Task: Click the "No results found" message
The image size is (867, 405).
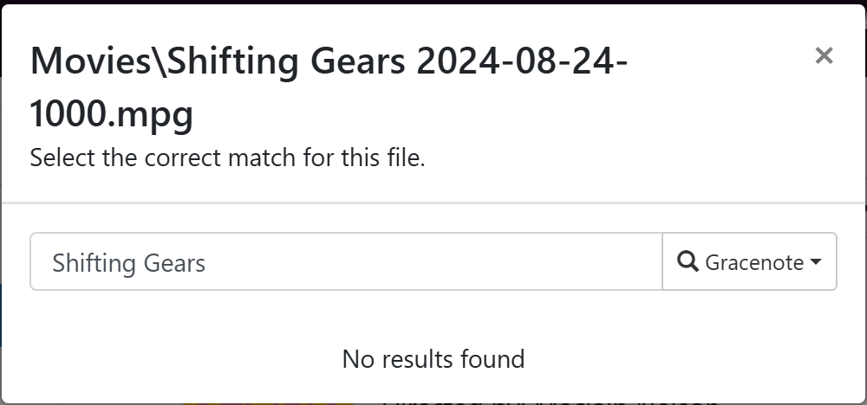Action: [x=433, y=358]
